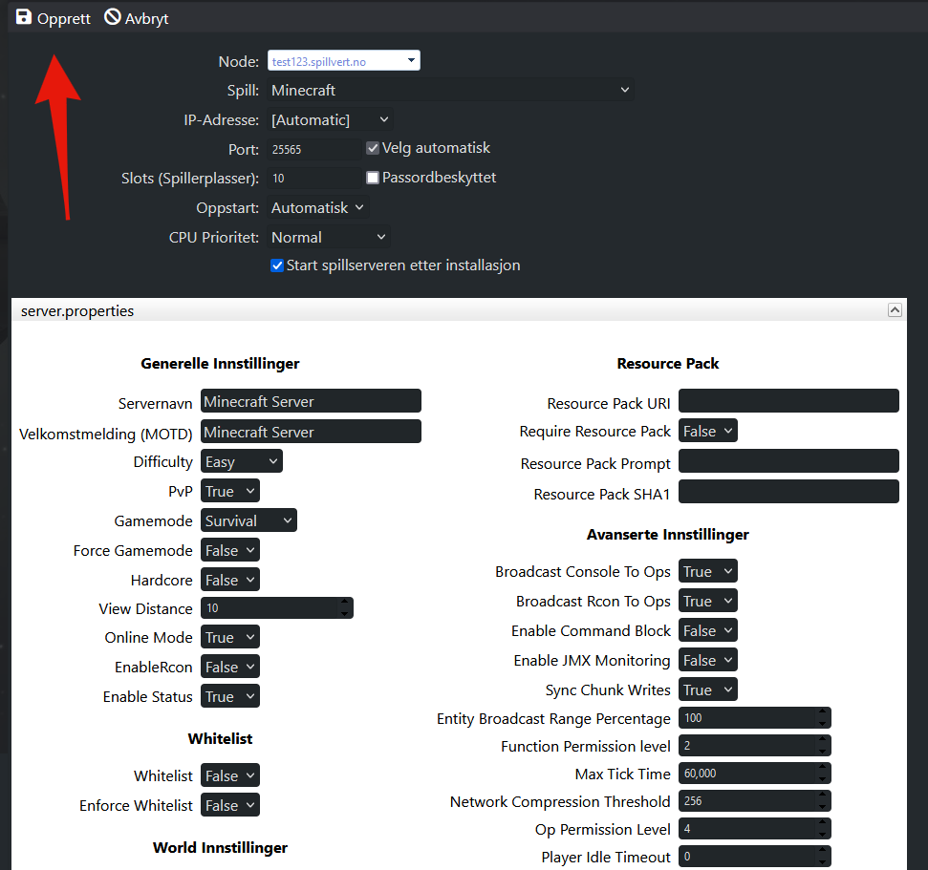The image size is (928, 870).
Task: Increase the Op Permission Level stepper
Action: [x=823, y=823]
